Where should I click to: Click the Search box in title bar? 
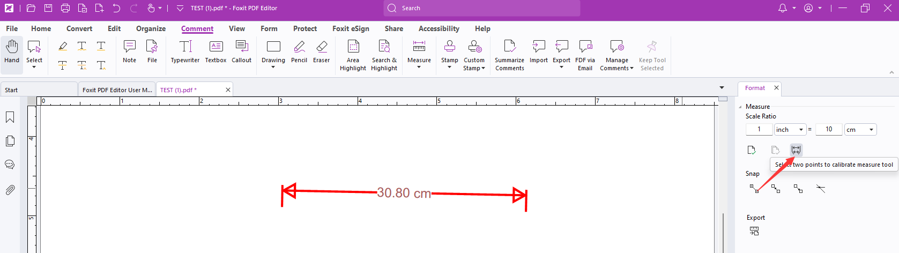(x=482, y=8)
